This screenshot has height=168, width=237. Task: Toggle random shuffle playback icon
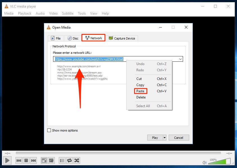coord(76,160)
